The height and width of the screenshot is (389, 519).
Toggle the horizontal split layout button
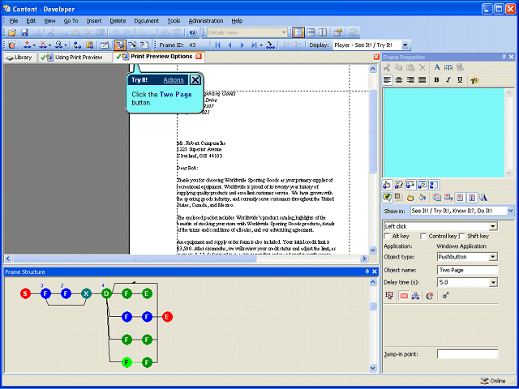click(x=311, y=32)
